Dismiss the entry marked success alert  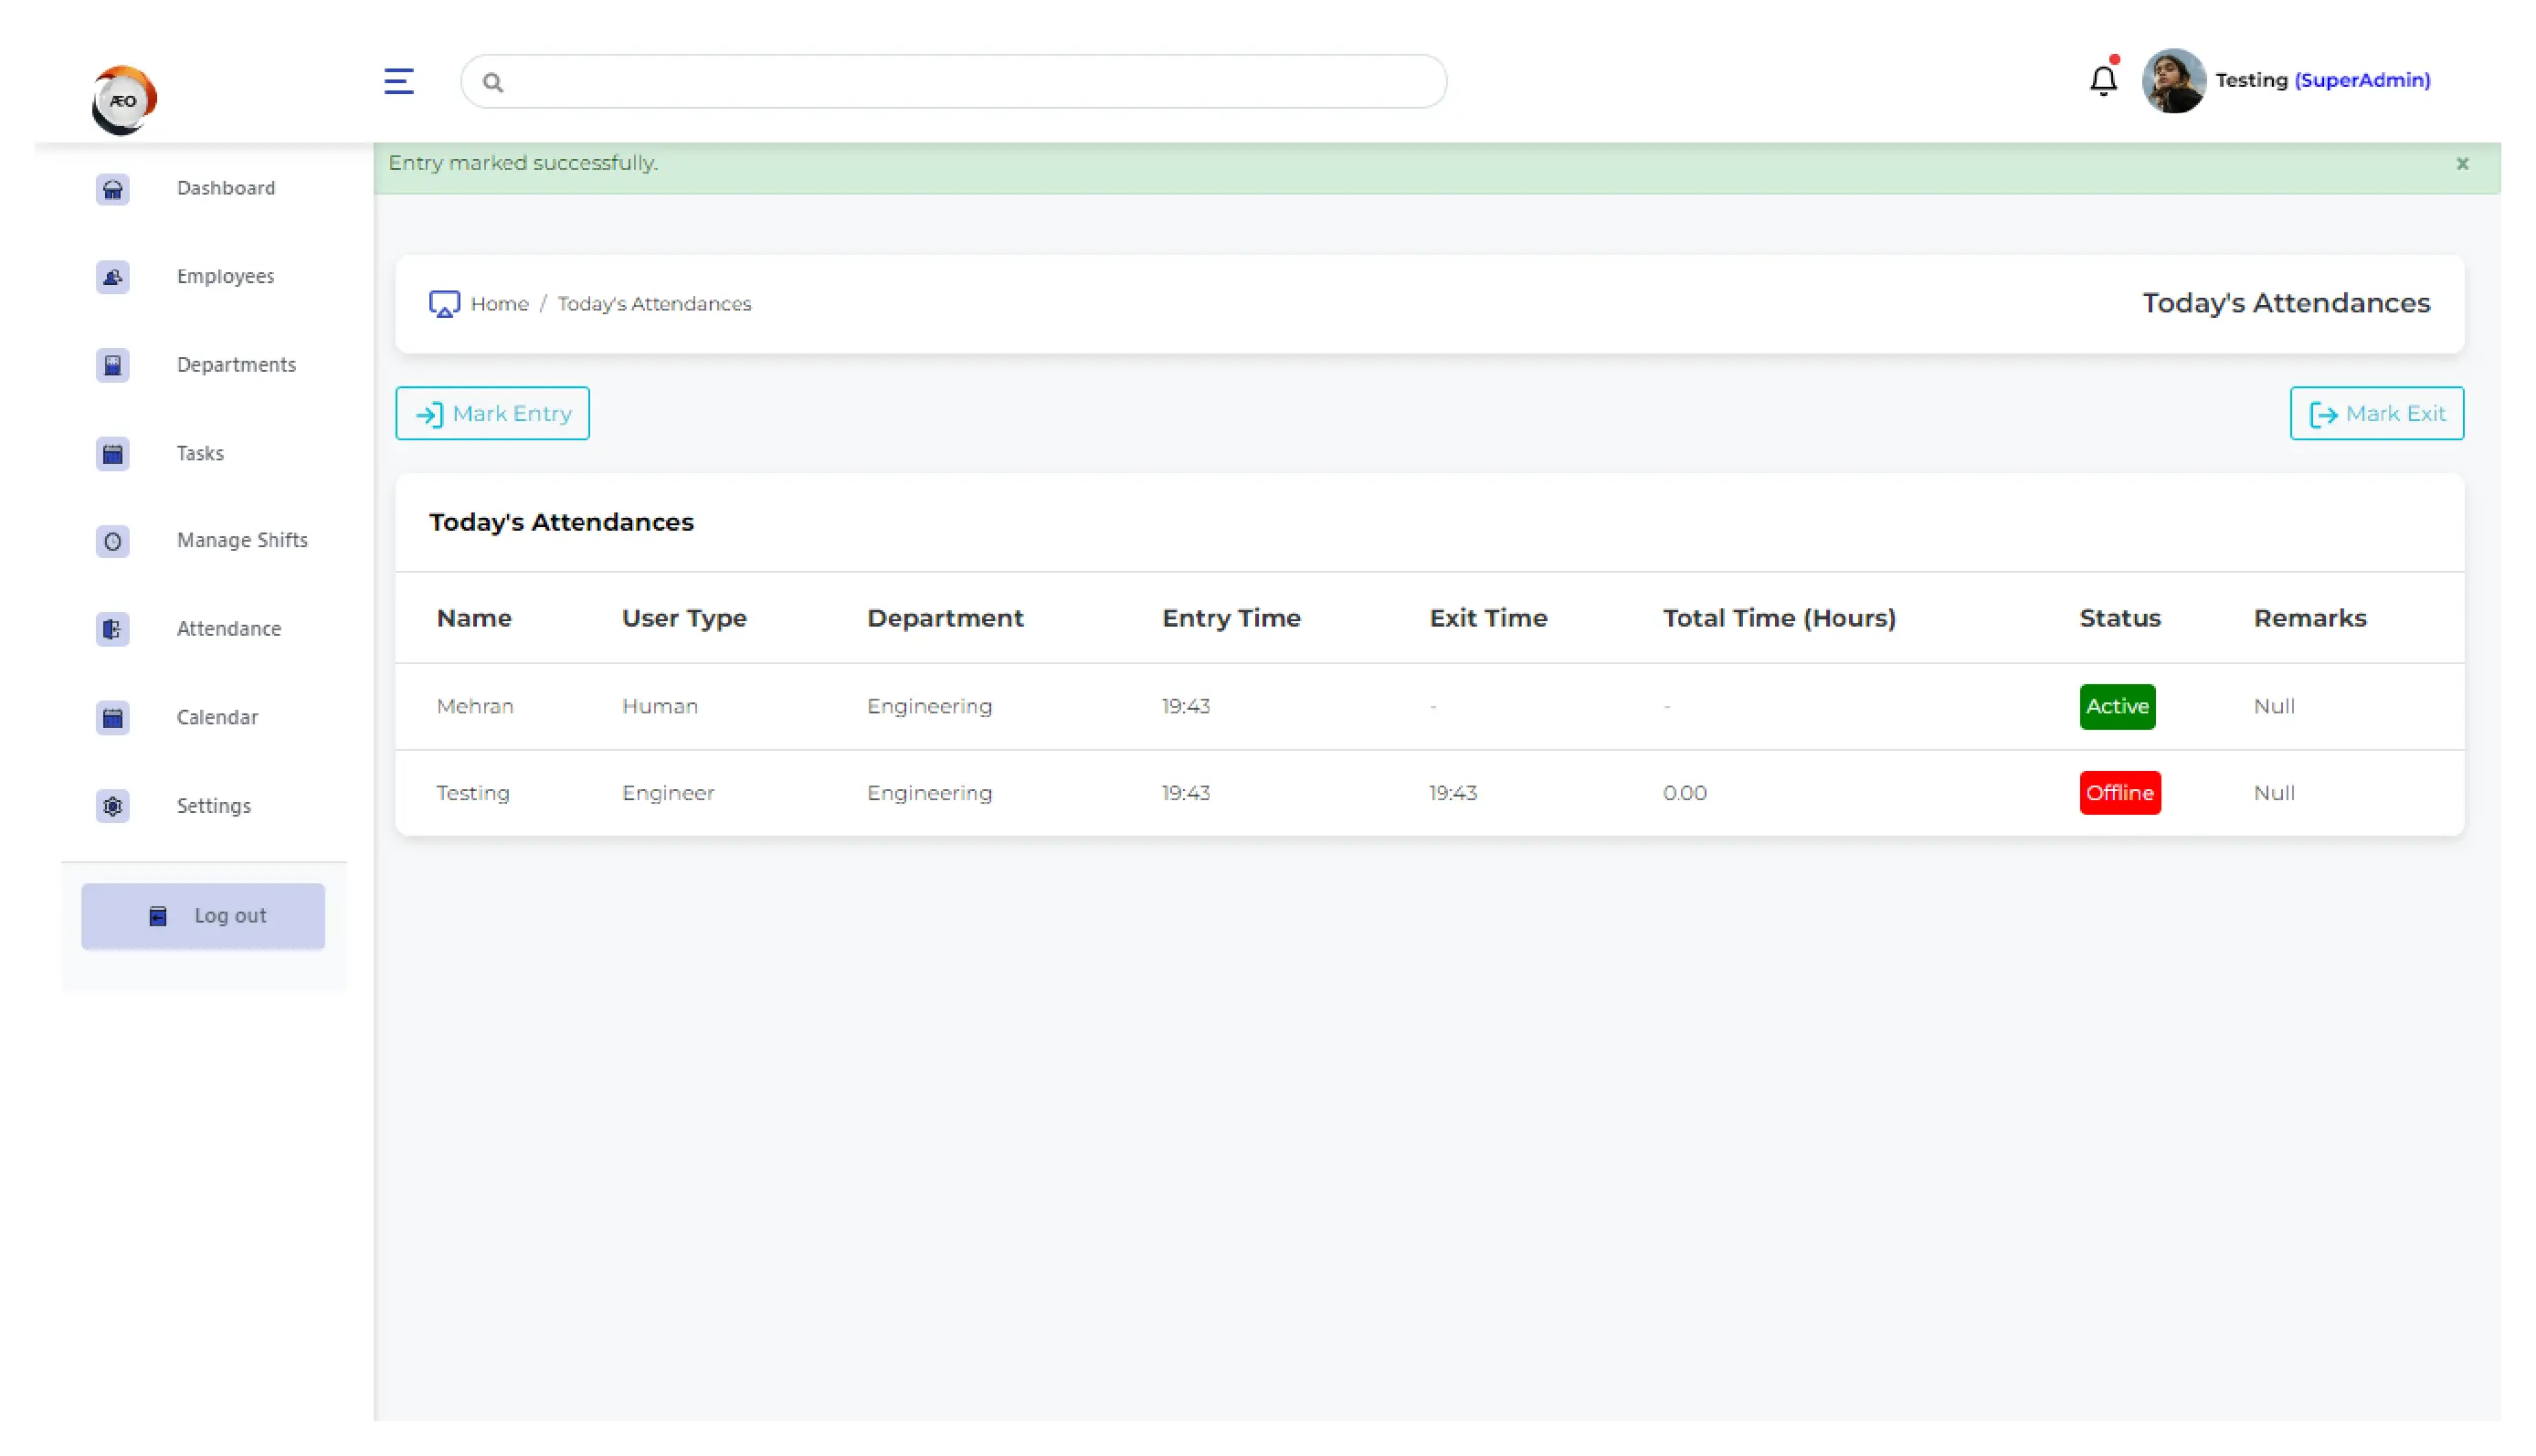click(x=2462, y=163)
